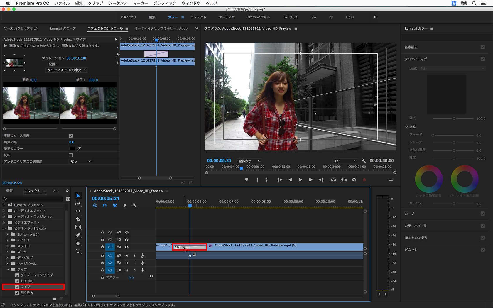
Task: Select the グラデーションワイプ transition
Action: point(37,275)
